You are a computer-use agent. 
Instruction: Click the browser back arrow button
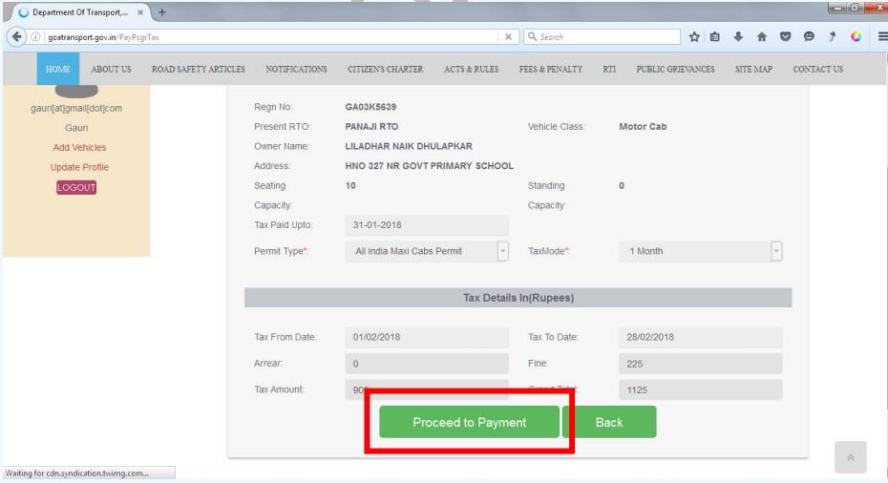pos(16,37)
